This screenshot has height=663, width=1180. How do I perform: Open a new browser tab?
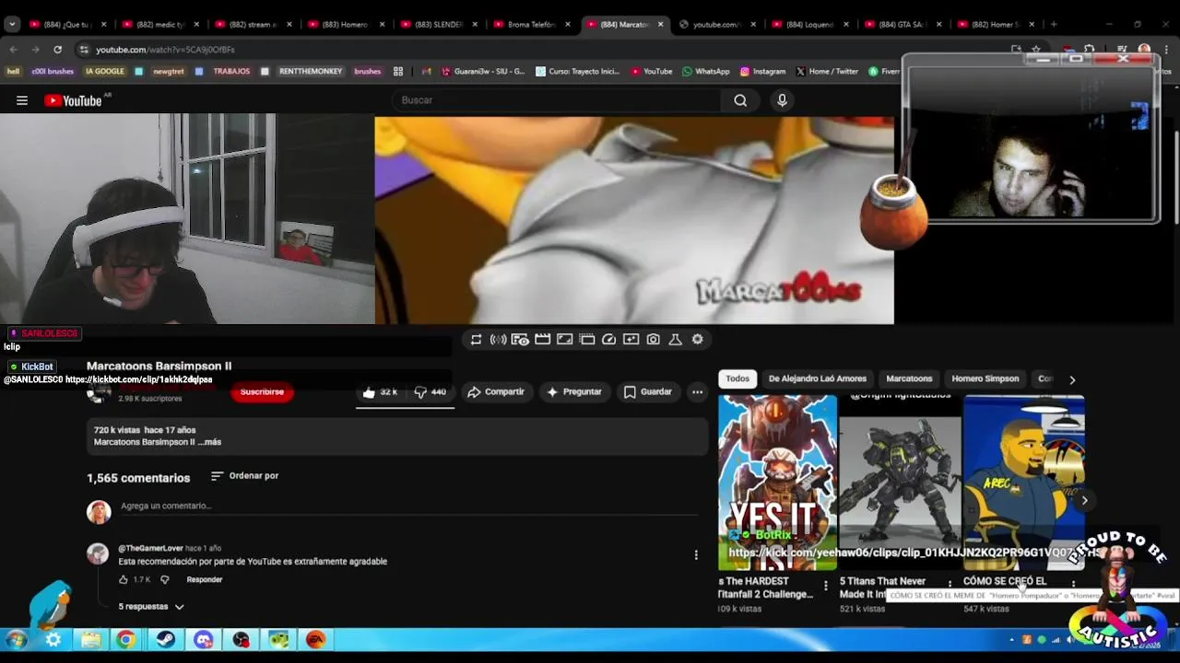coord(1054,25)
